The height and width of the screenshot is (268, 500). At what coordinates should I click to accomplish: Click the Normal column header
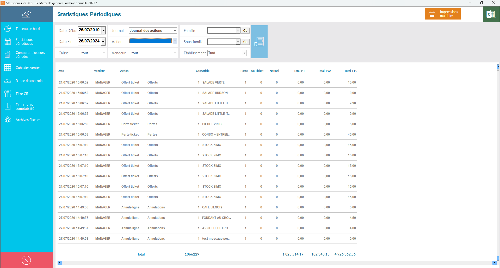click(274, 71)
